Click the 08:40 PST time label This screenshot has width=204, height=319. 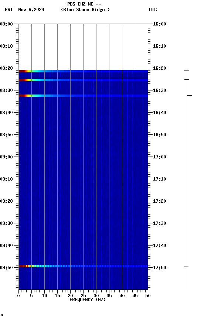point(6,113)
